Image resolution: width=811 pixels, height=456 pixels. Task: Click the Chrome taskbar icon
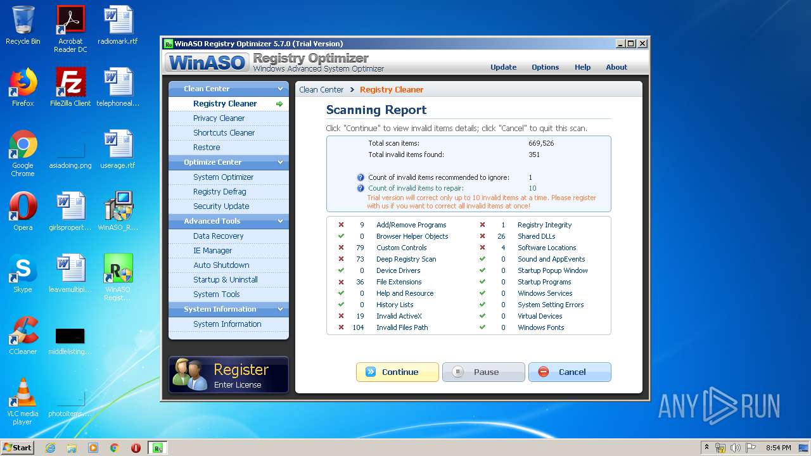[115, 448]
